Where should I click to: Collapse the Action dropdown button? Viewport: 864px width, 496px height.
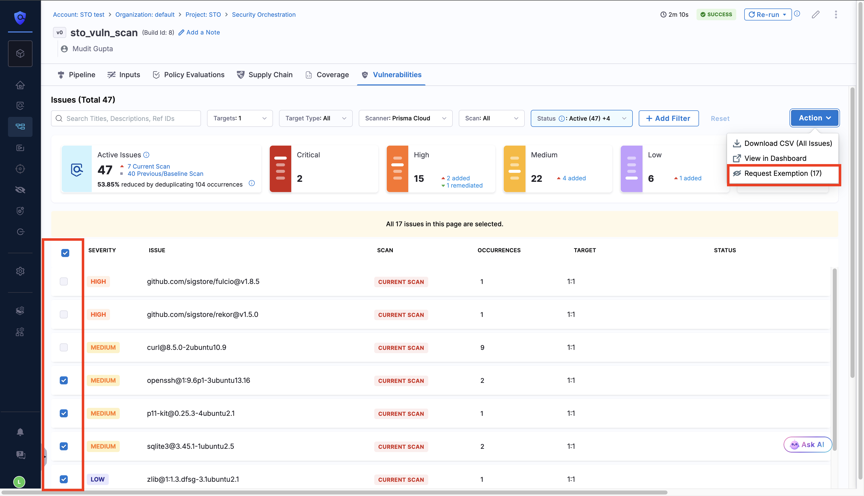814,118
